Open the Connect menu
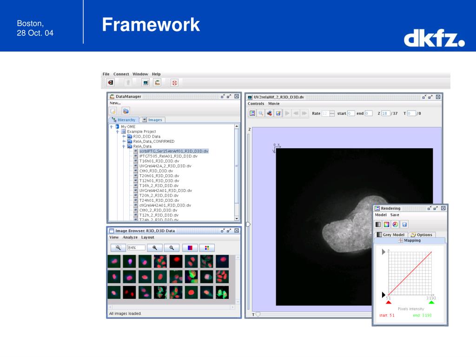 tap(121, 74)
